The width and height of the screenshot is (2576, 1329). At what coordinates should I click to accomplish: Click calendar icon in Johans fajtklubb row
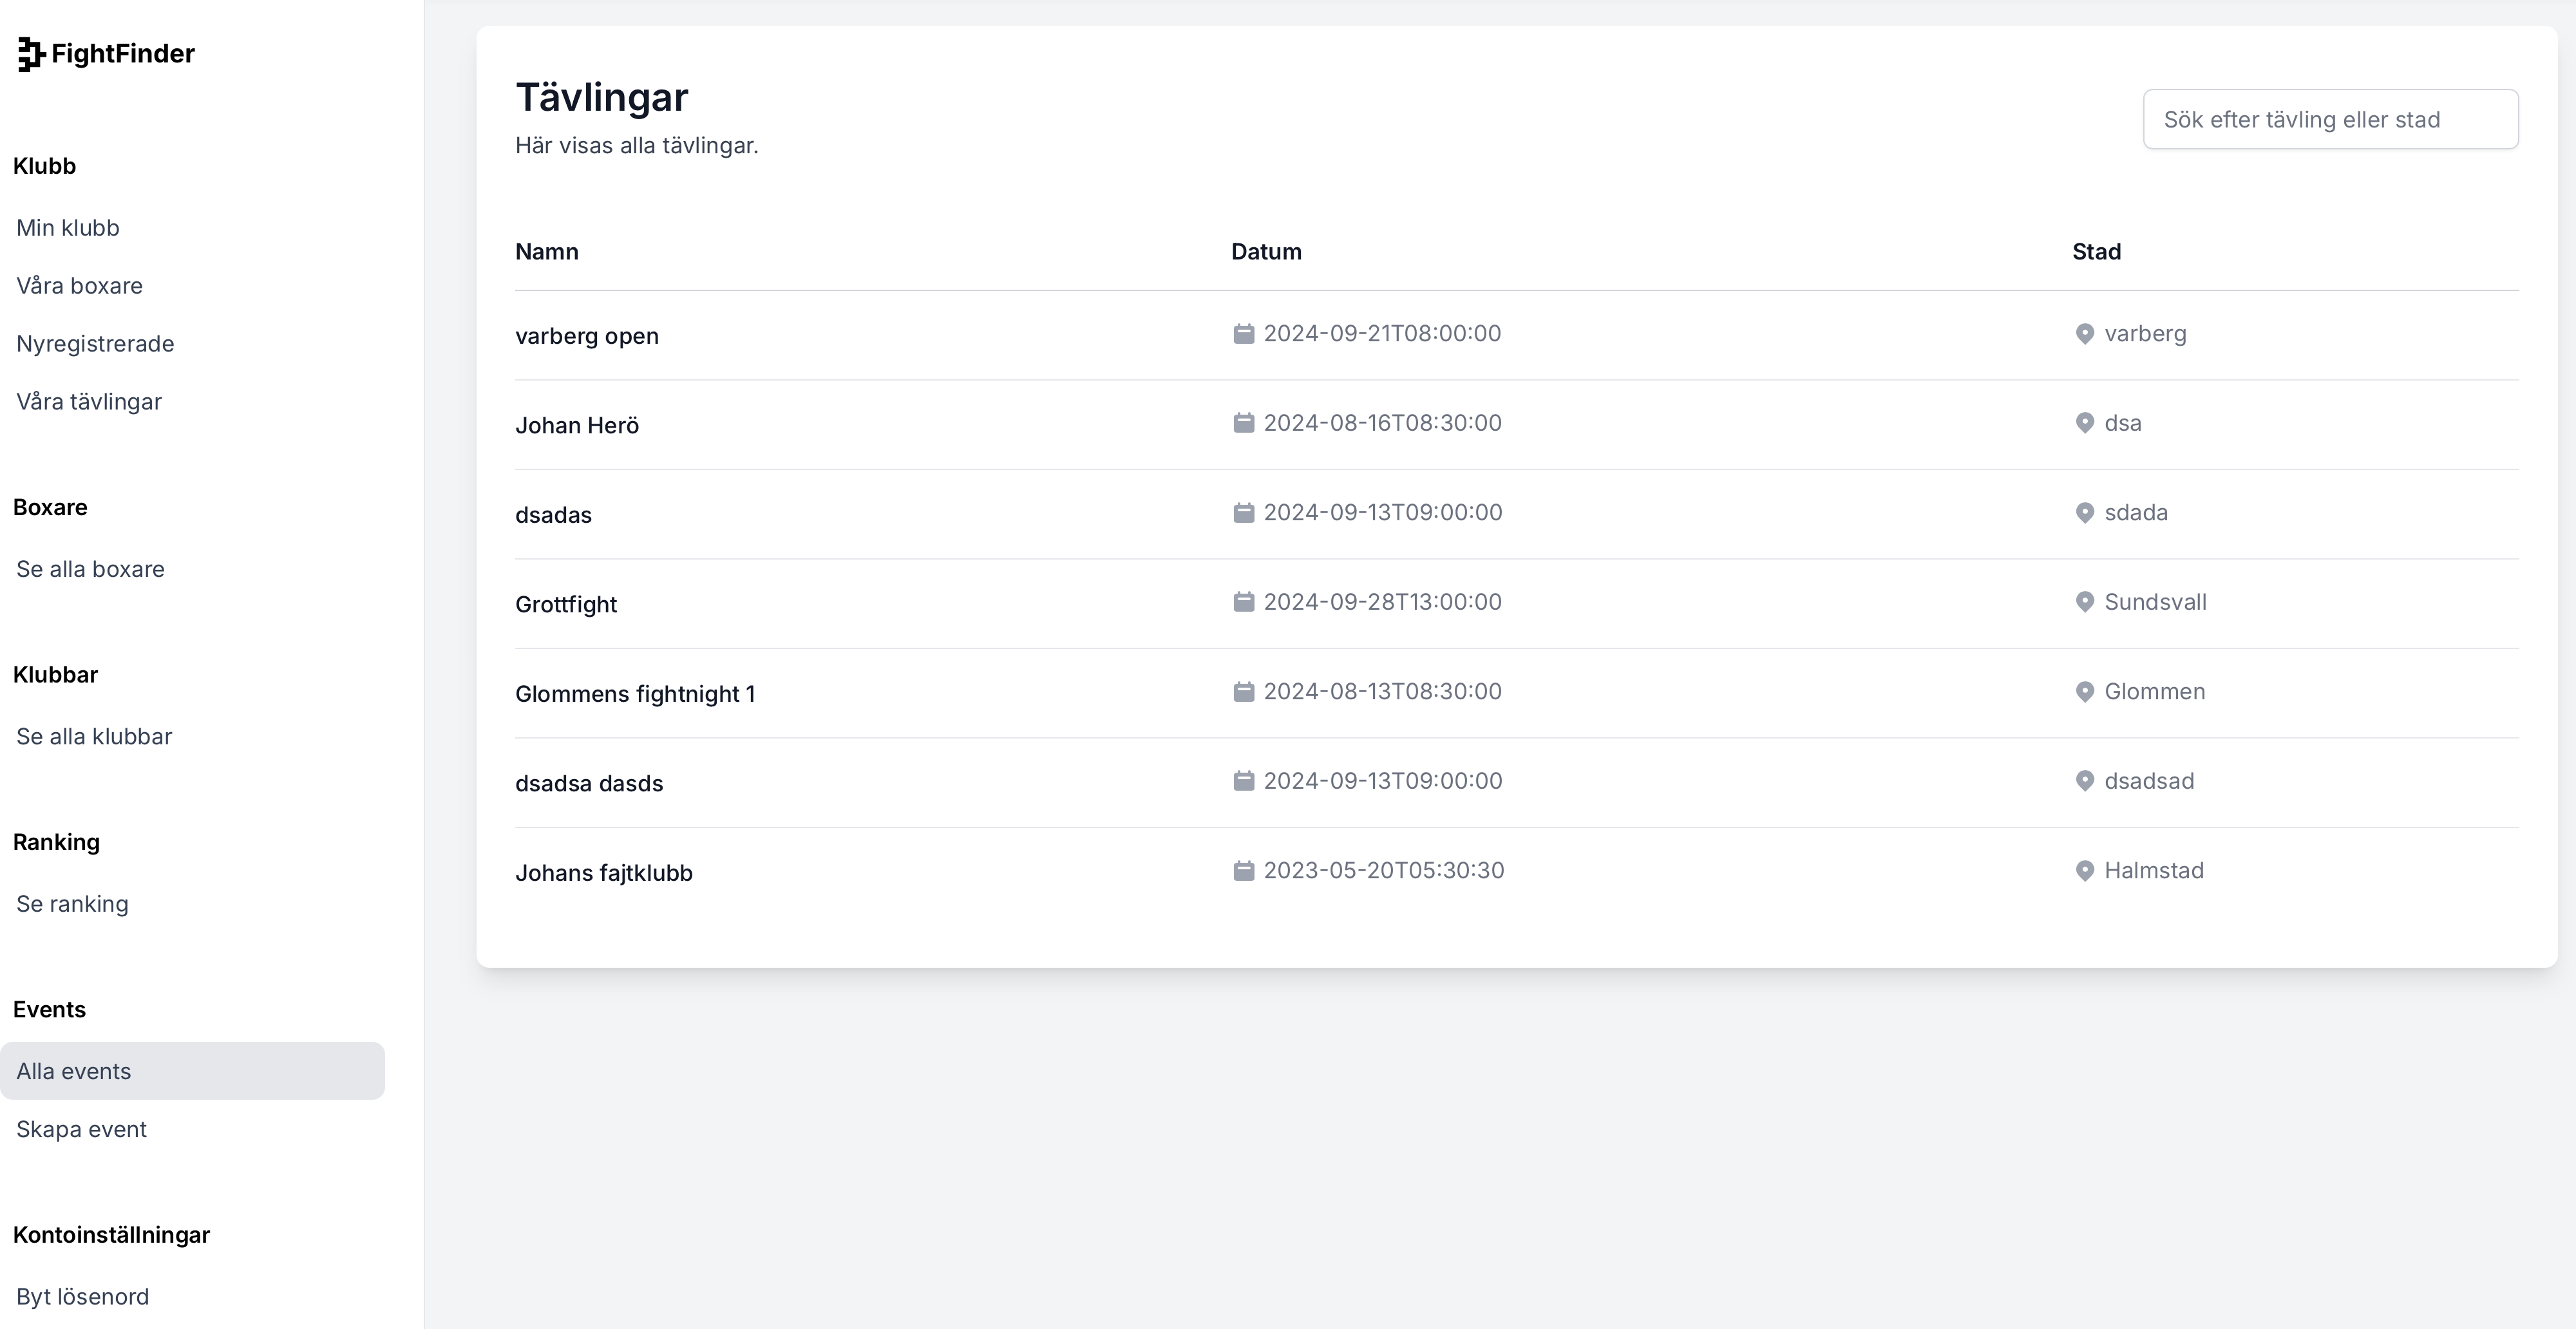tap(1243, 871)
